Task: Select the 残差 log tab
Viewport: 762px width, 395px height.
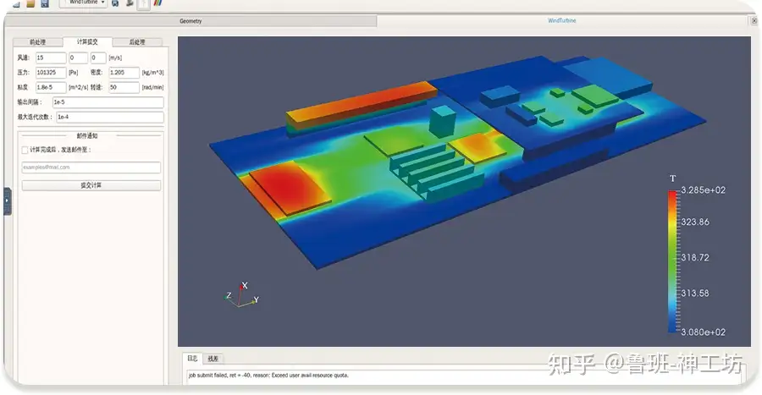Action: point(213,359)
